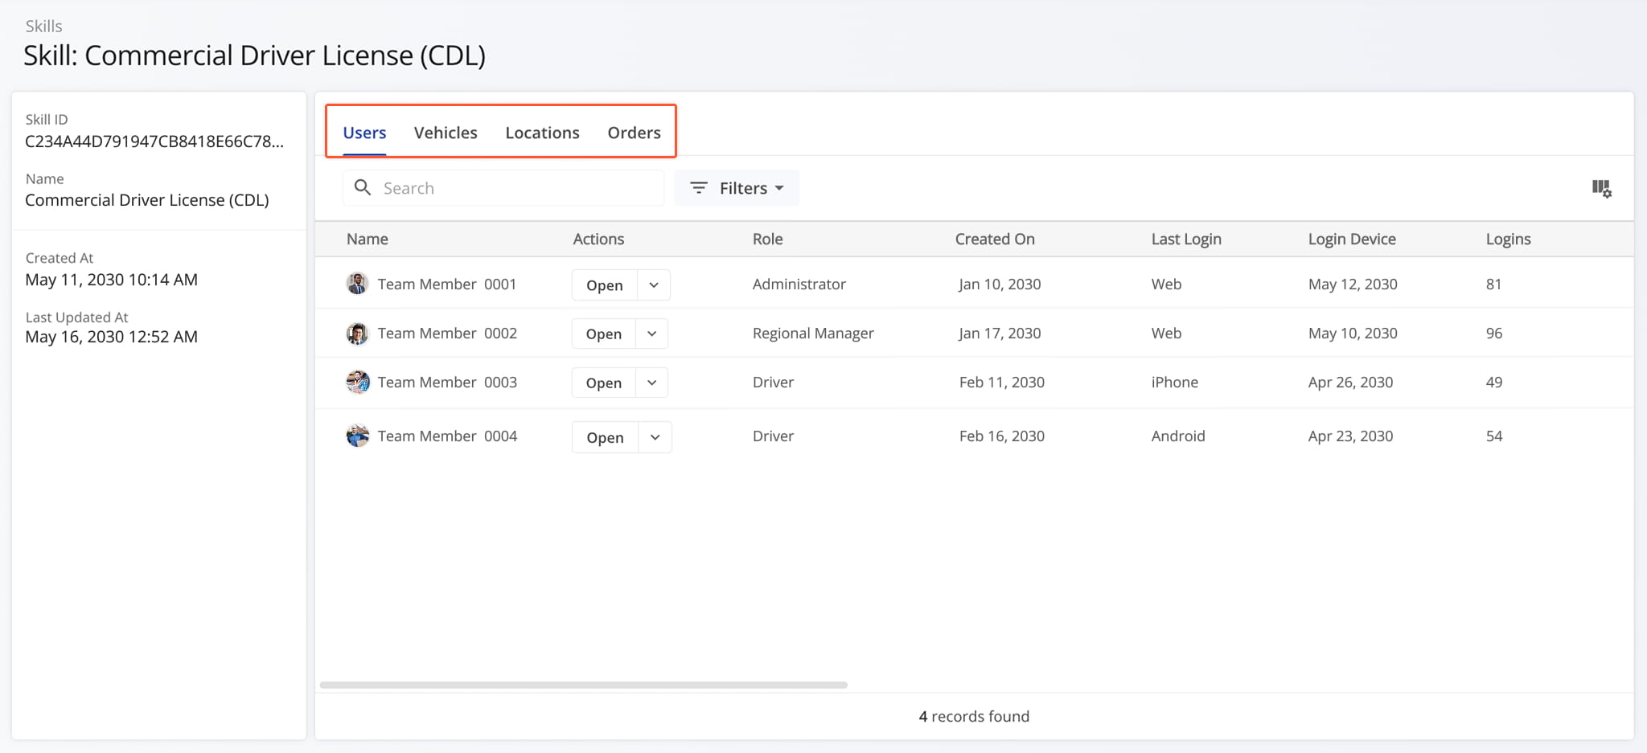1647x753 pixels.
Task: Open Team Member 0004 record
Action: (x=606, y=437)
